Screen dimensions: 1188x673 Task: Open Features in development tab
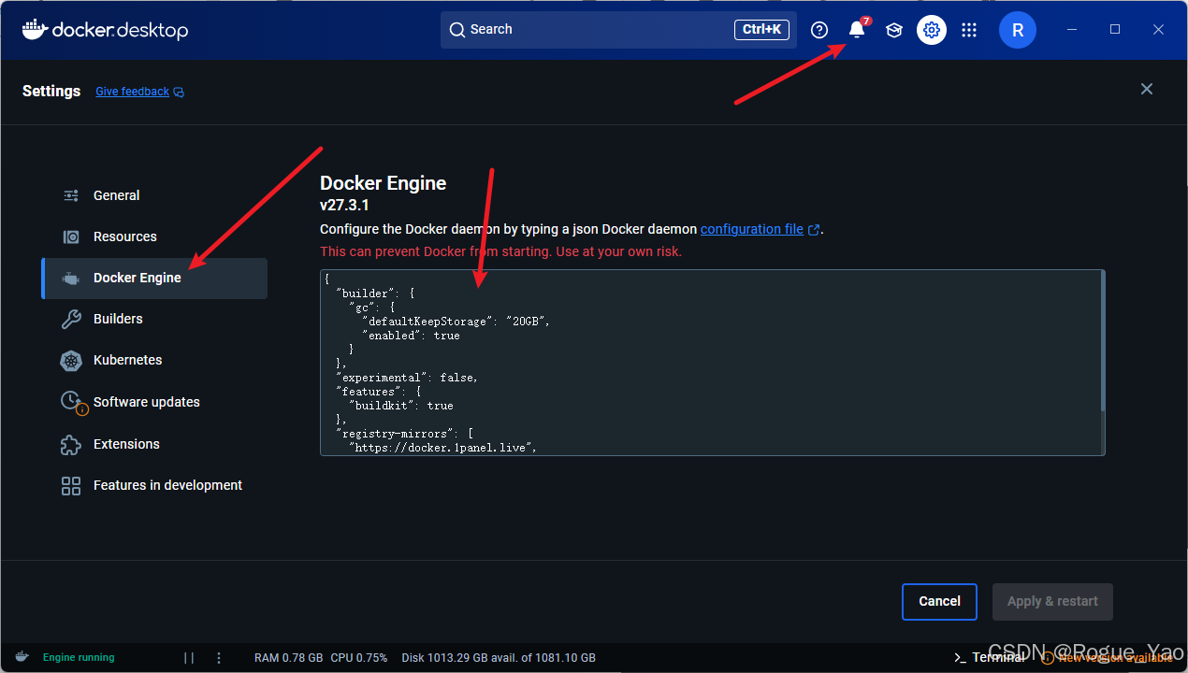point(154,485)
